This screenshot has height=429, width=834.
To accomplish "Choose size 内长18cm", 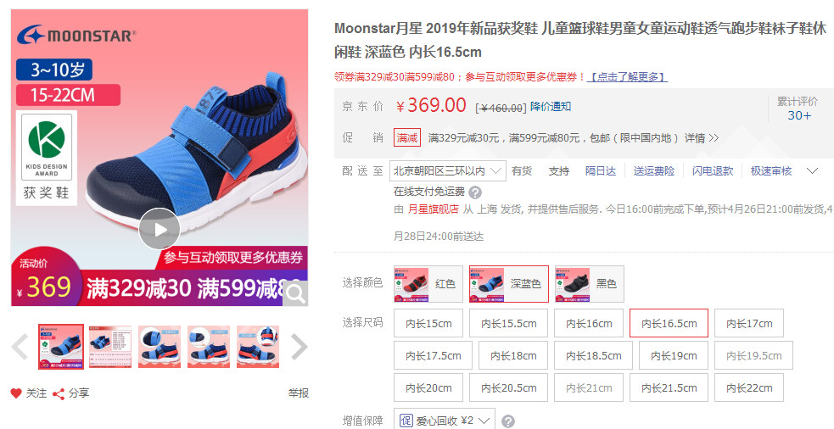I will [513, 355].
